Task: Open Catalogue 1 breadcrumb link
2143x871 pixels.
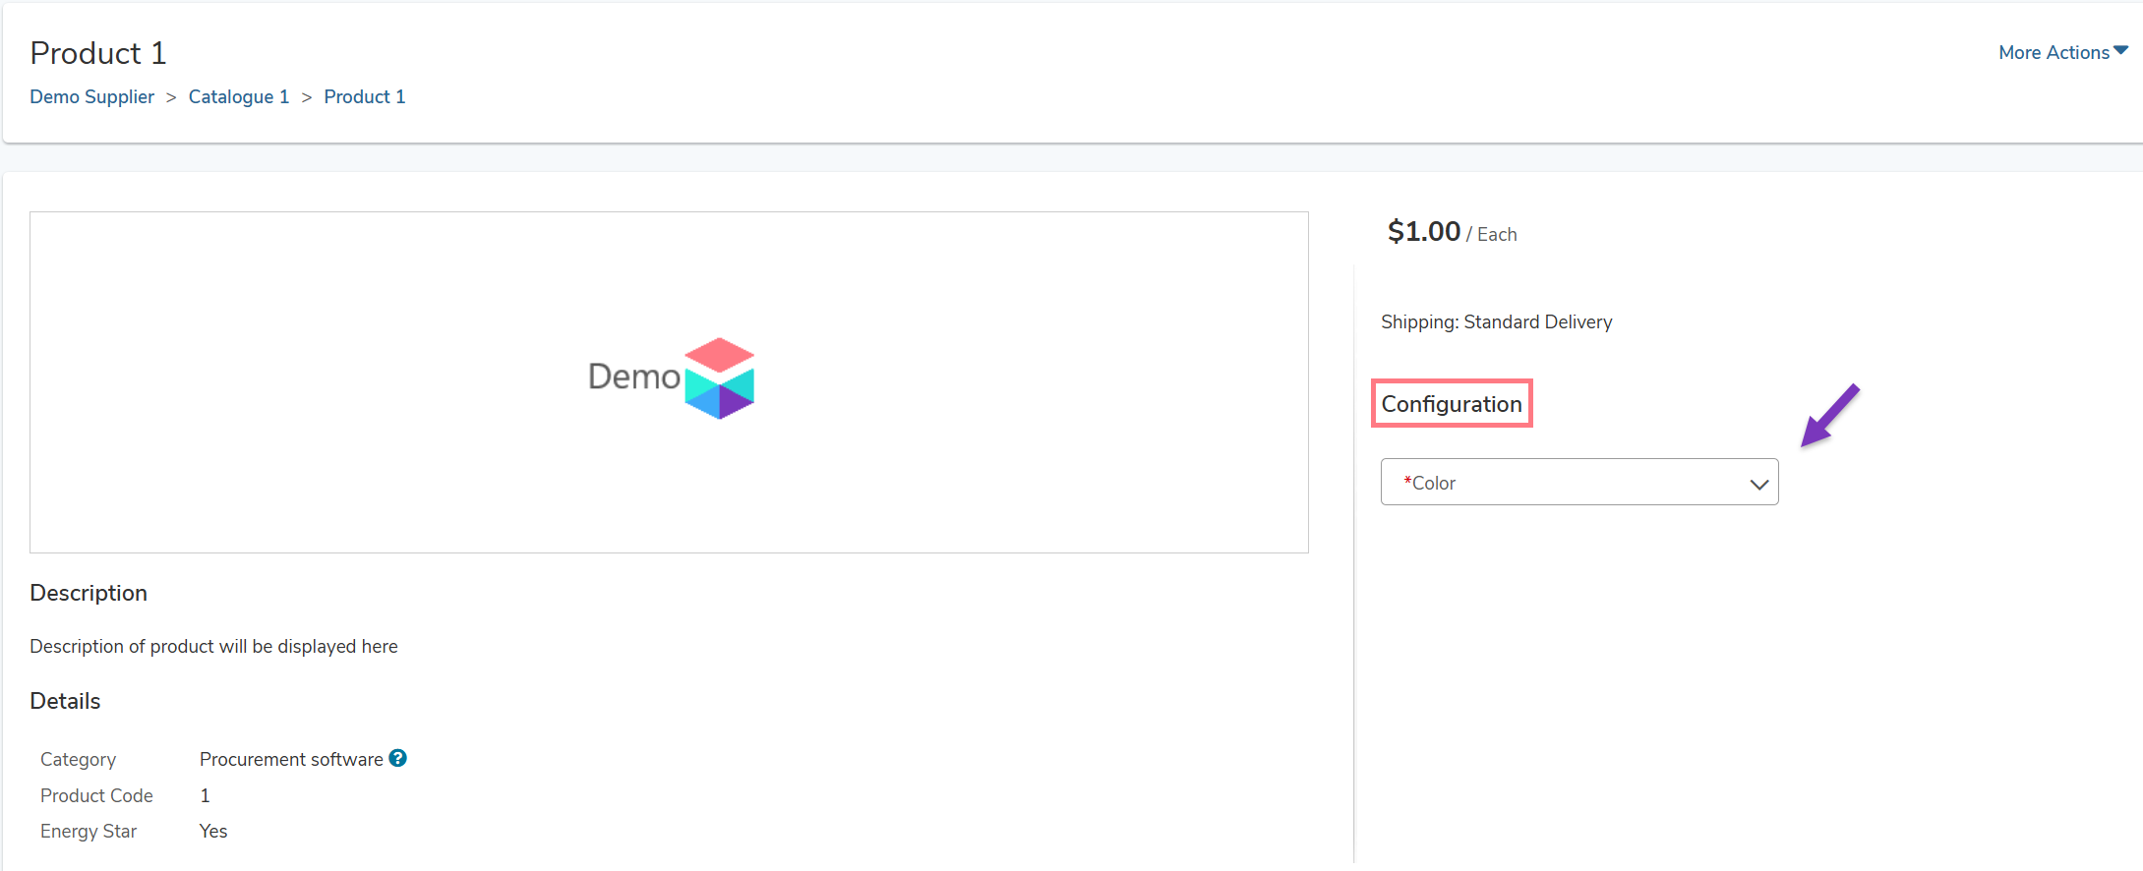Action: (239, 96)
